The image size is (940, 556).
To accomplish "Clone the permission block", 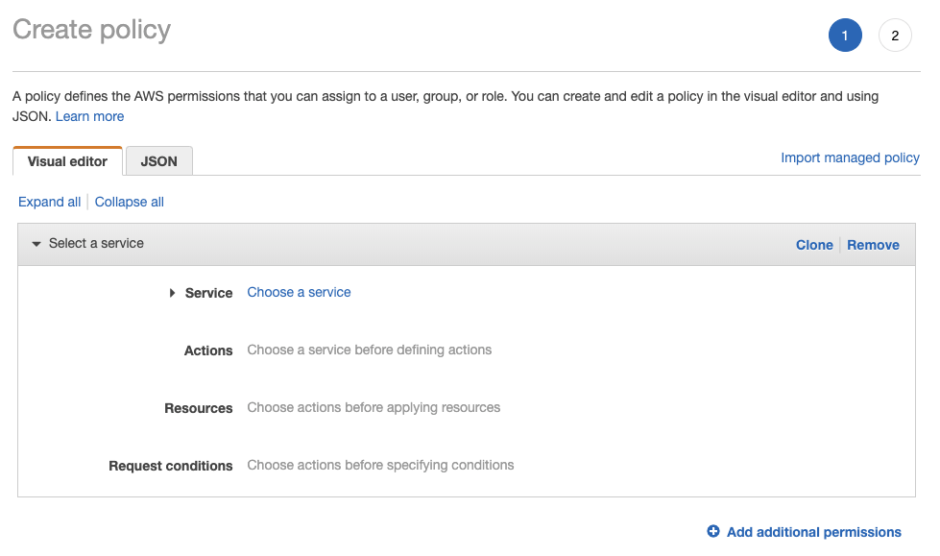I will pyautogui.click(x=814, y=245).
